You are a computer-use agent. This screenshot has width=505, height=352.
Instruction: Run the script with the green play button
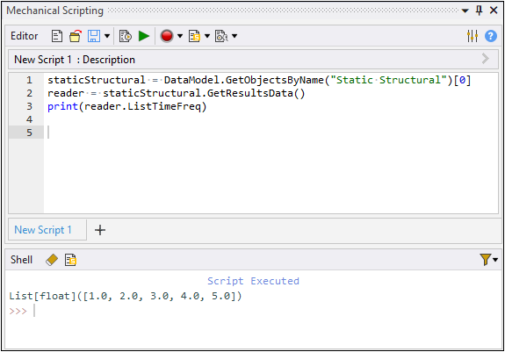(144, 36)
